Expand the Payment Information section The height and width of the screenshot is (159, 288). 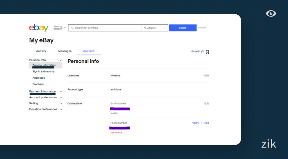click(61, 92)
